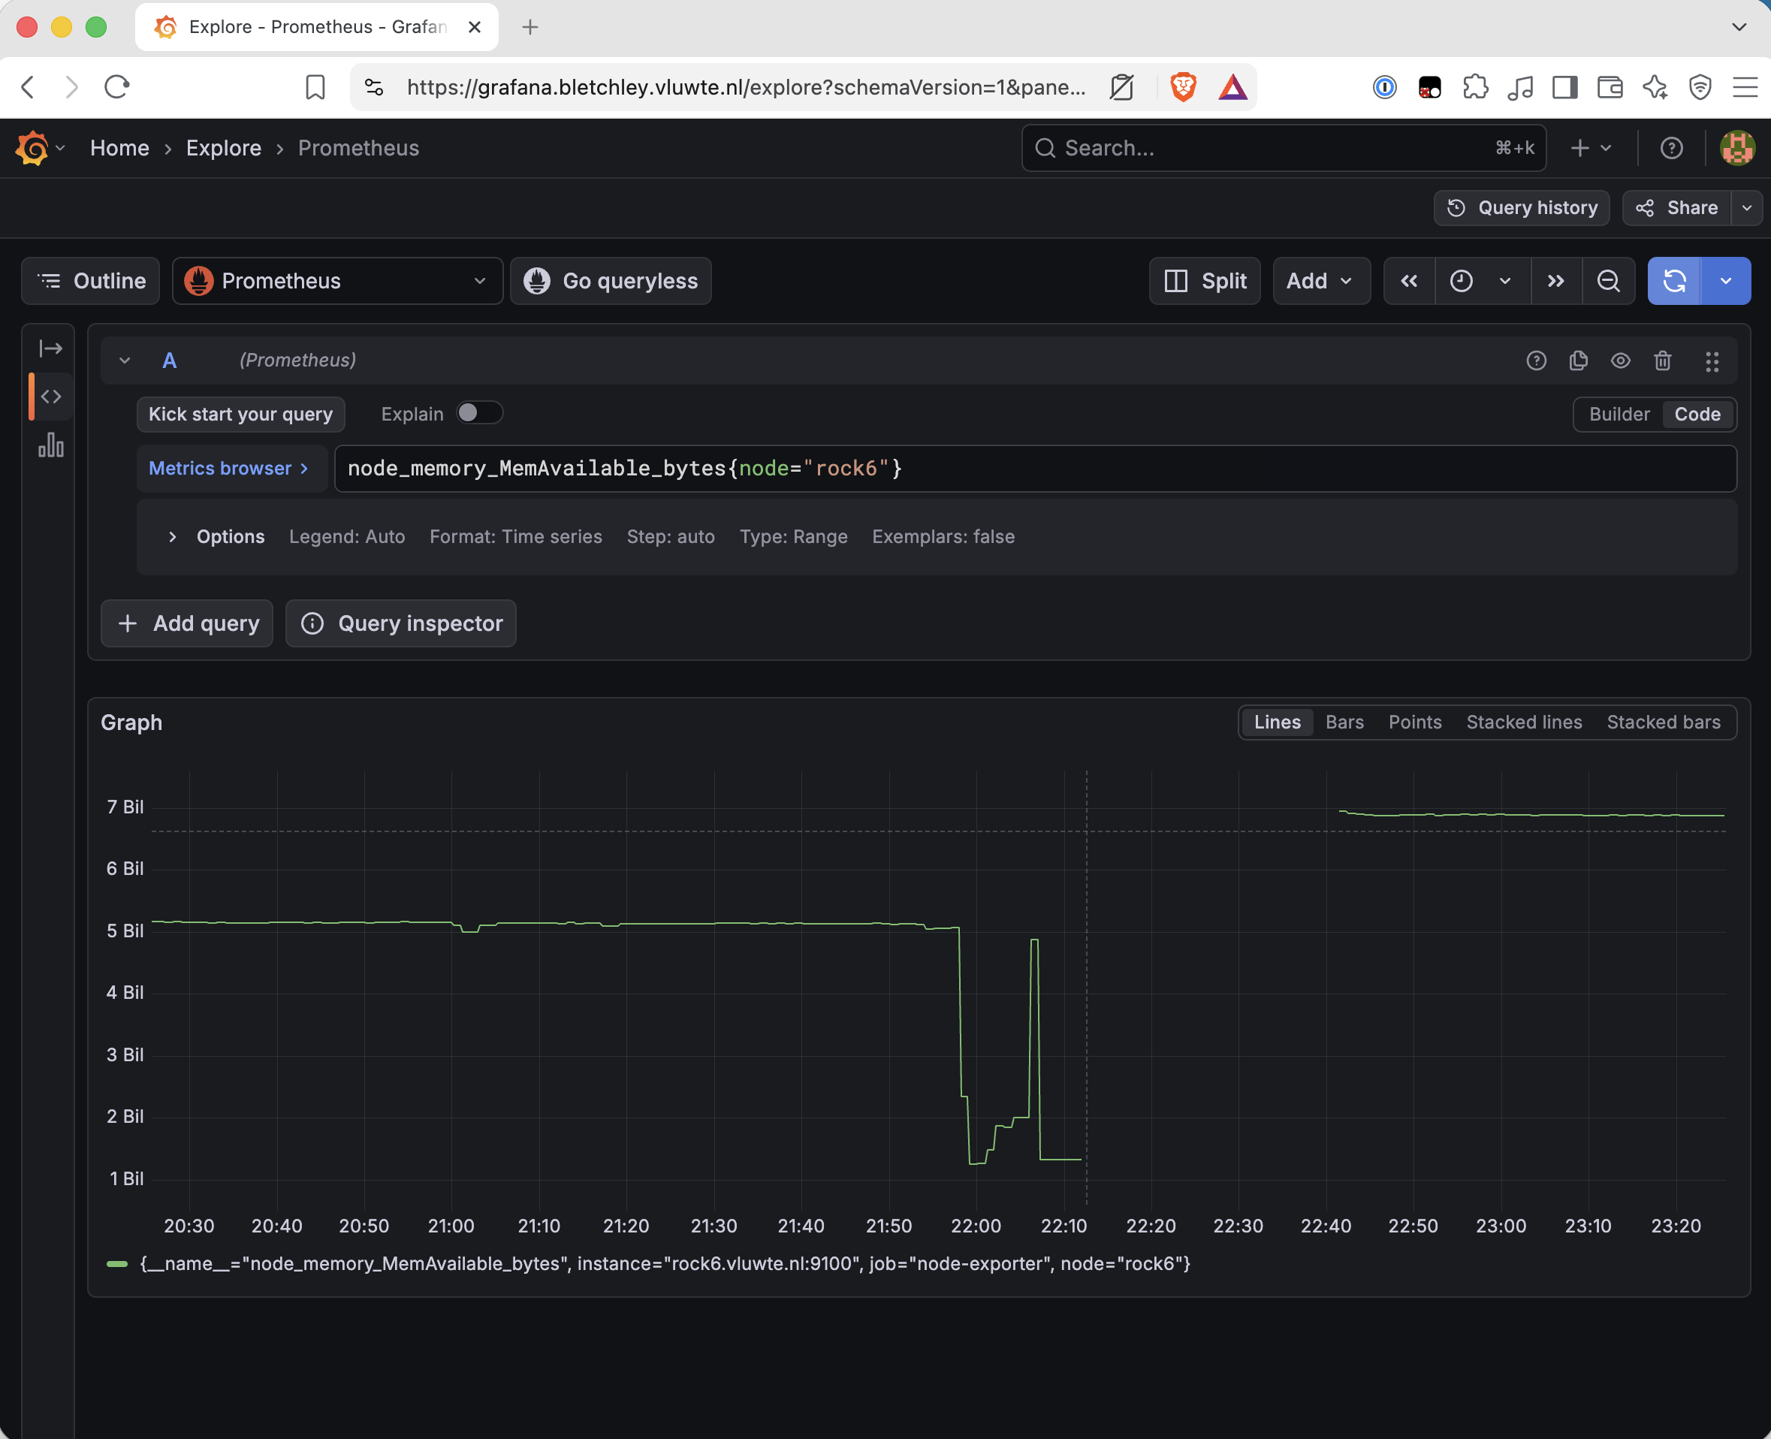Click Add query button
This screenshot has height=1439, width=1771.
click(x=187, y=623)
